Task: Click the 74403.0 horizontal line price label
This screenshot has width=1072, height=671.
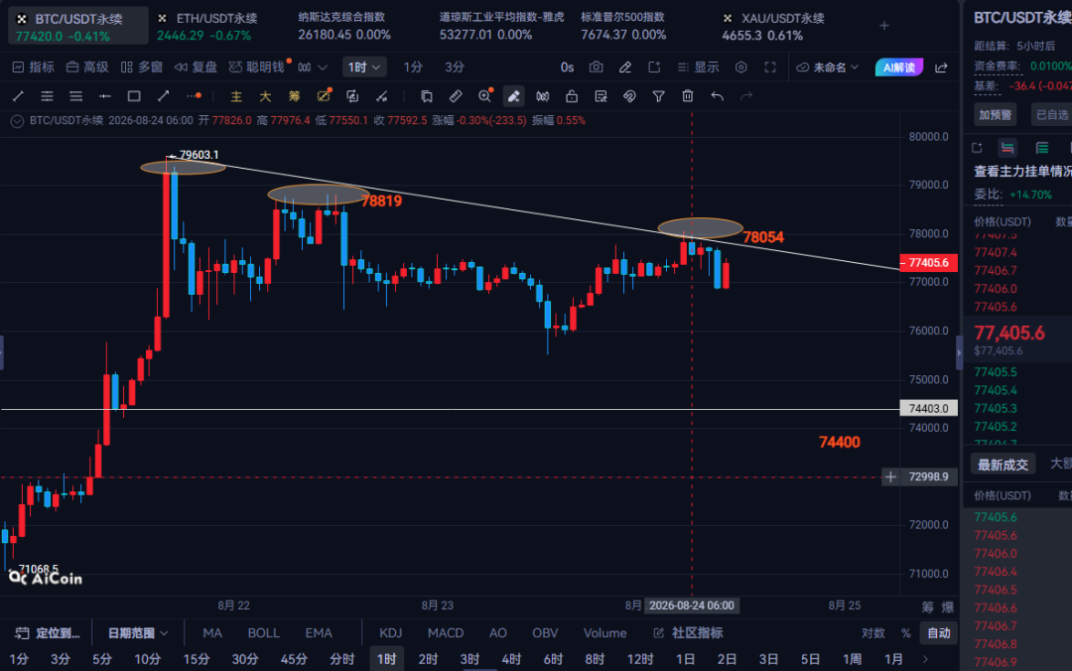Action: pos(928,408)
